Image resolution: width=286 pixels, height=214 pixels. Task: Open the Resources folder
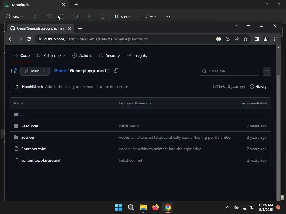pos(30,126)
